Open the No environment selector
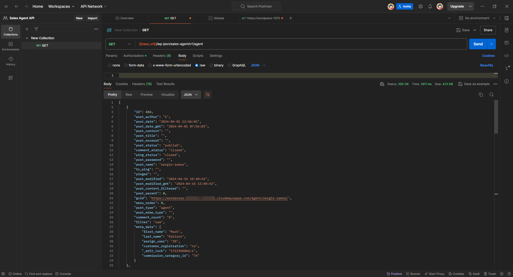The width and height of the screenshot is (513, 277). pos(477,18)
